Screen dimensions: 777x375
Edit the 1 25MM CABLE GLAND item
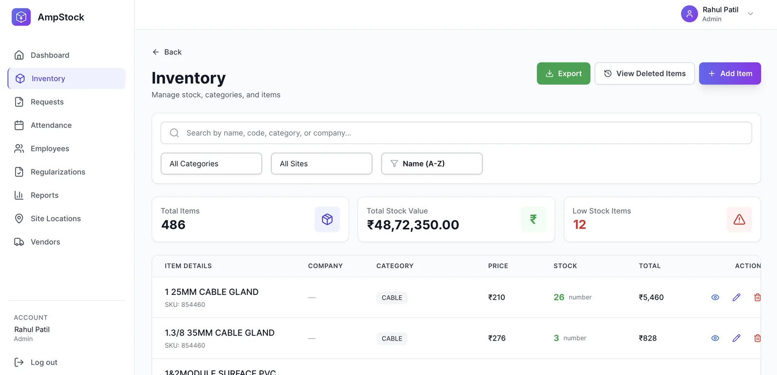[736, 297]
